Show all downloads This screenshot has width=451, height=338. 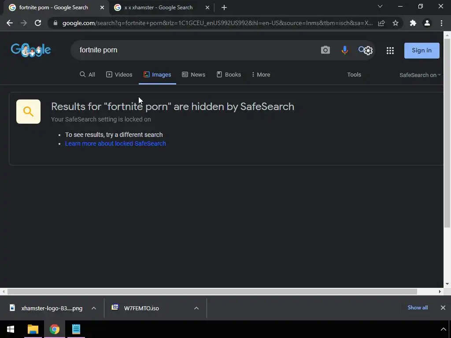418,308
